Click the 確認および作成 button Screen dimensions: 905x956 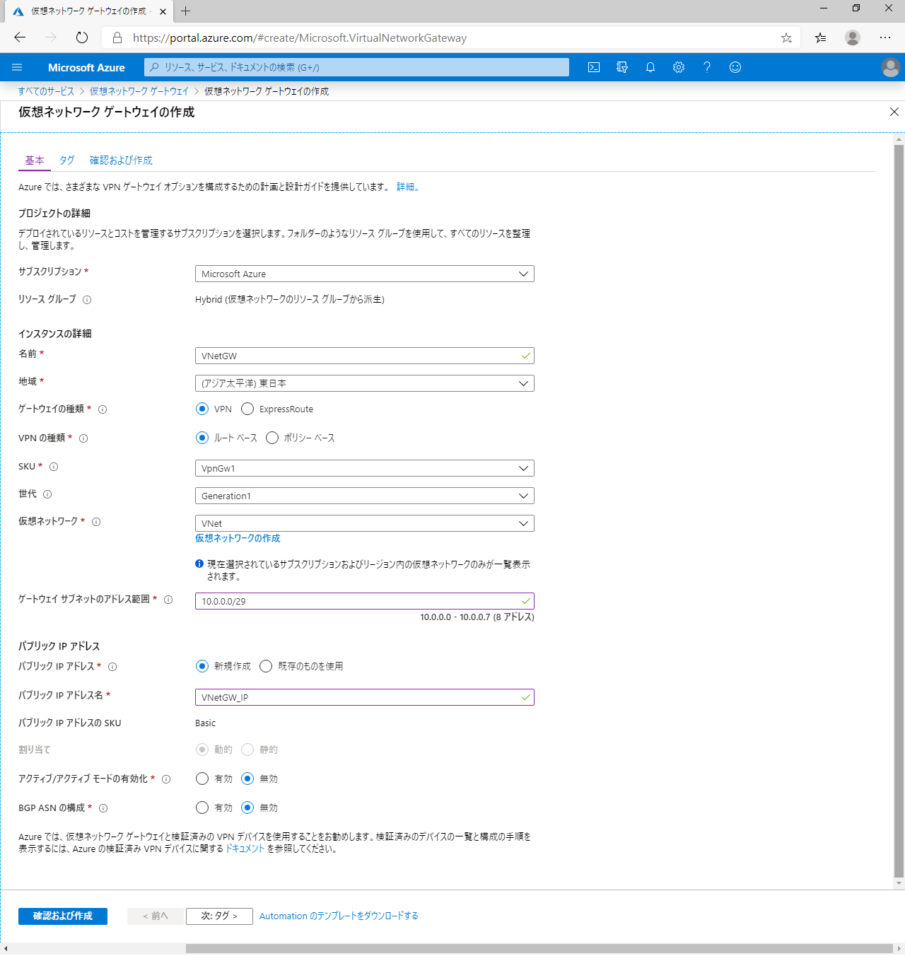63,916
